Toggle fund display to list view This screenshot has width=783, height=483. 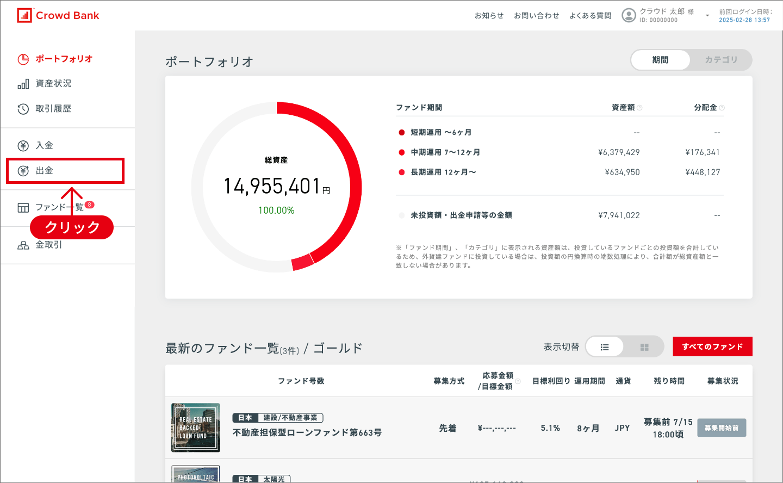coord(605,347)
